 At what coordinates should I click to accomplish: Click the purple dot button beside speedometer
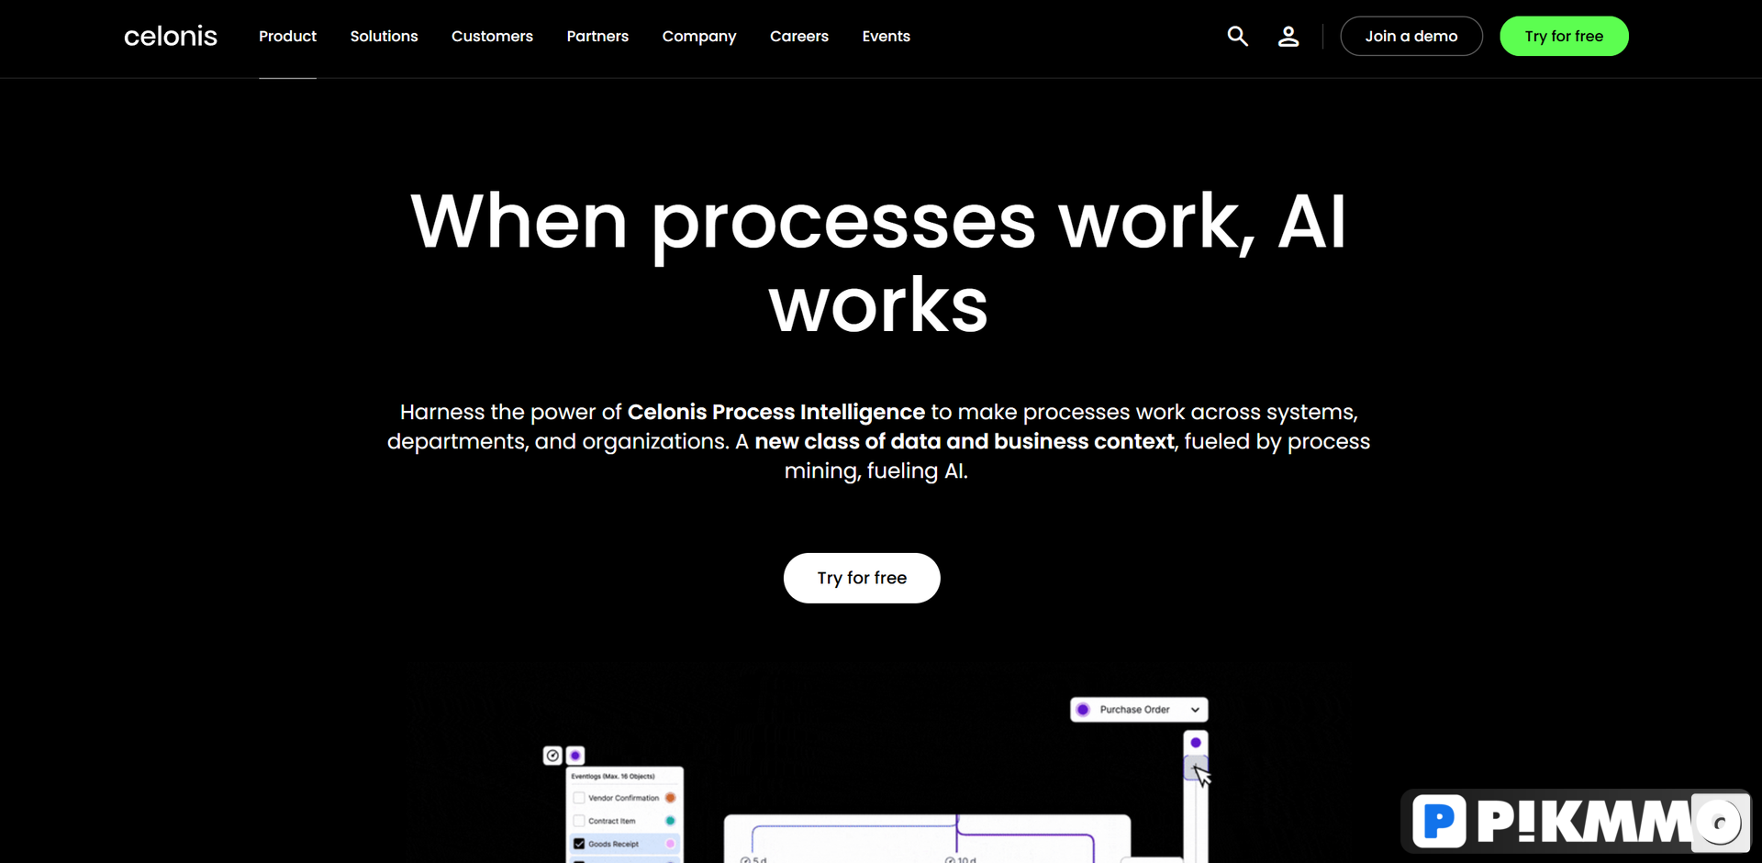[x=575, y=756]
